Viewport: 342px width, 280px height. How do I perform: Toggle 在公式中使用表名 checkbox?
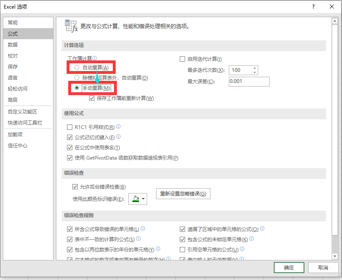point(69,147)
